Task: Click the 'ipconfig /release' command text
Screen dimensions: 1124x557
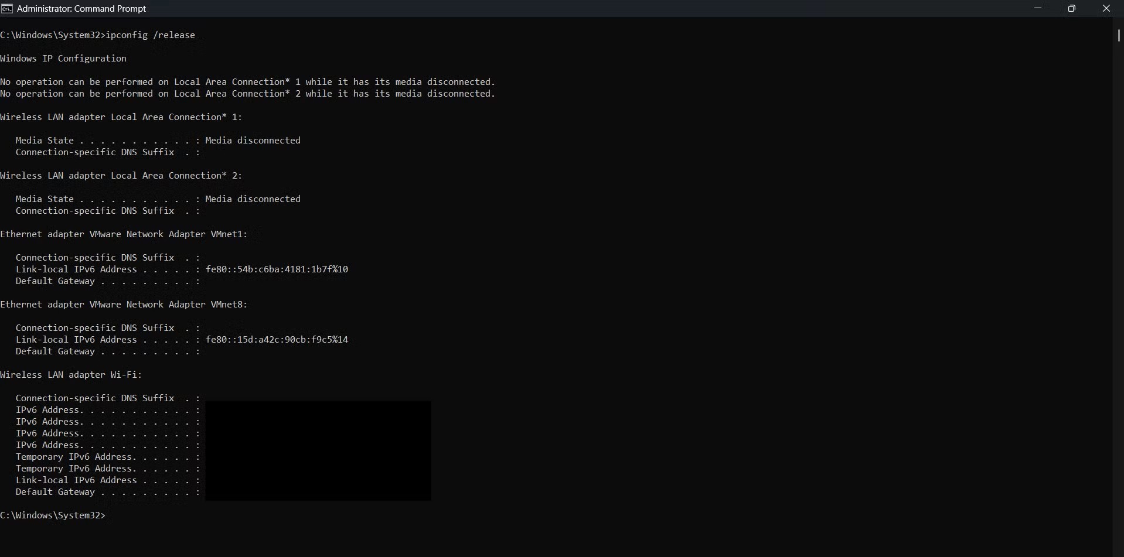Action: [x=151, y=35]
